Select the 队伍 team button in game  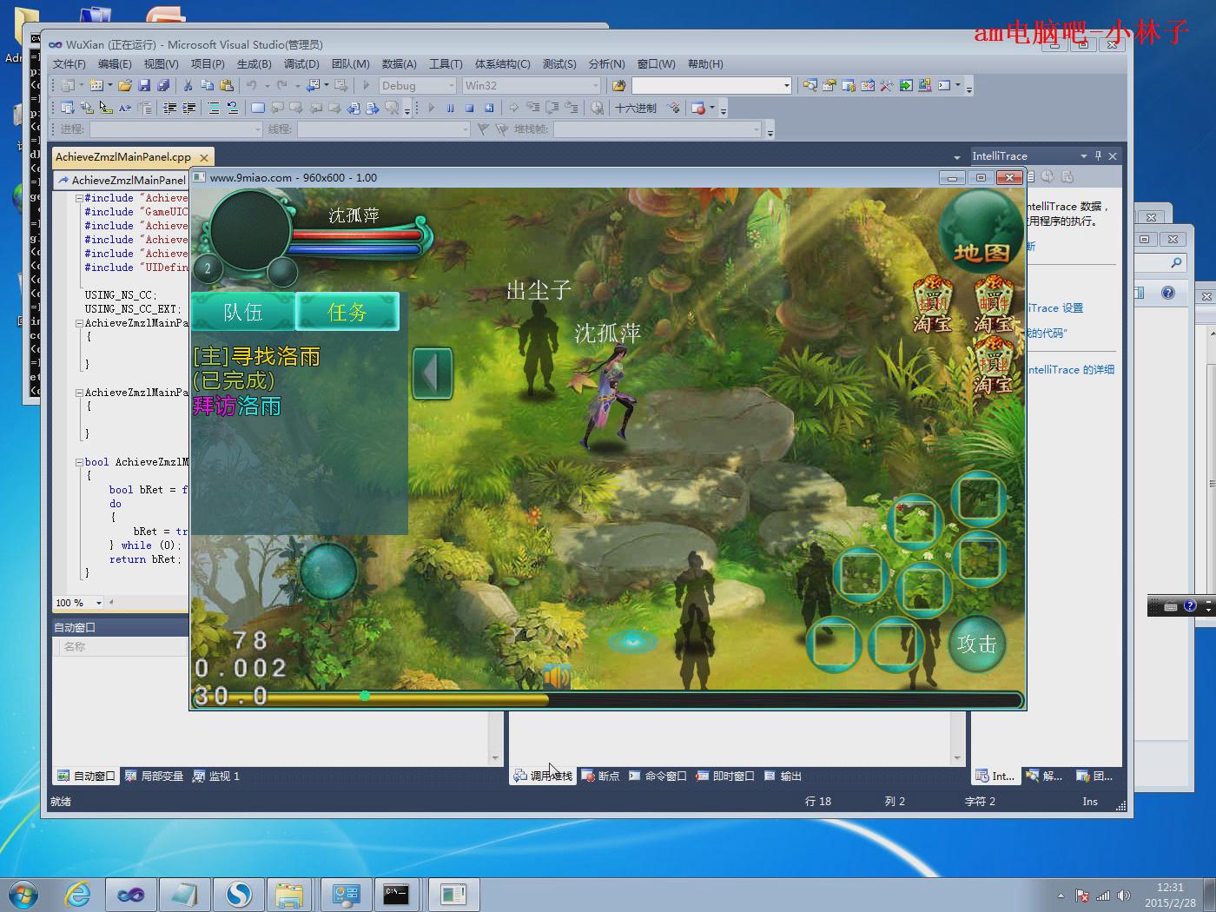point(243,312)
